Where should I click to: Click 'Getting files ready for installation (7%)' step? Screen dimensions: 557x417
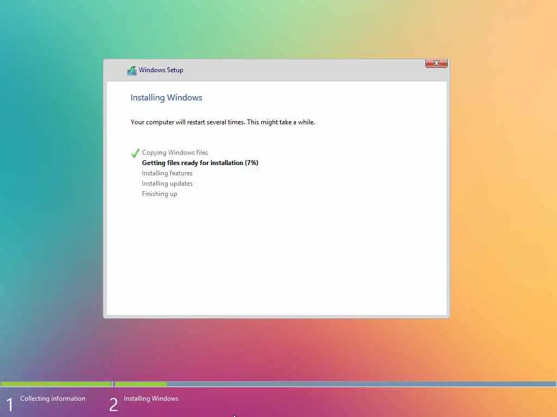coord(200,163)
